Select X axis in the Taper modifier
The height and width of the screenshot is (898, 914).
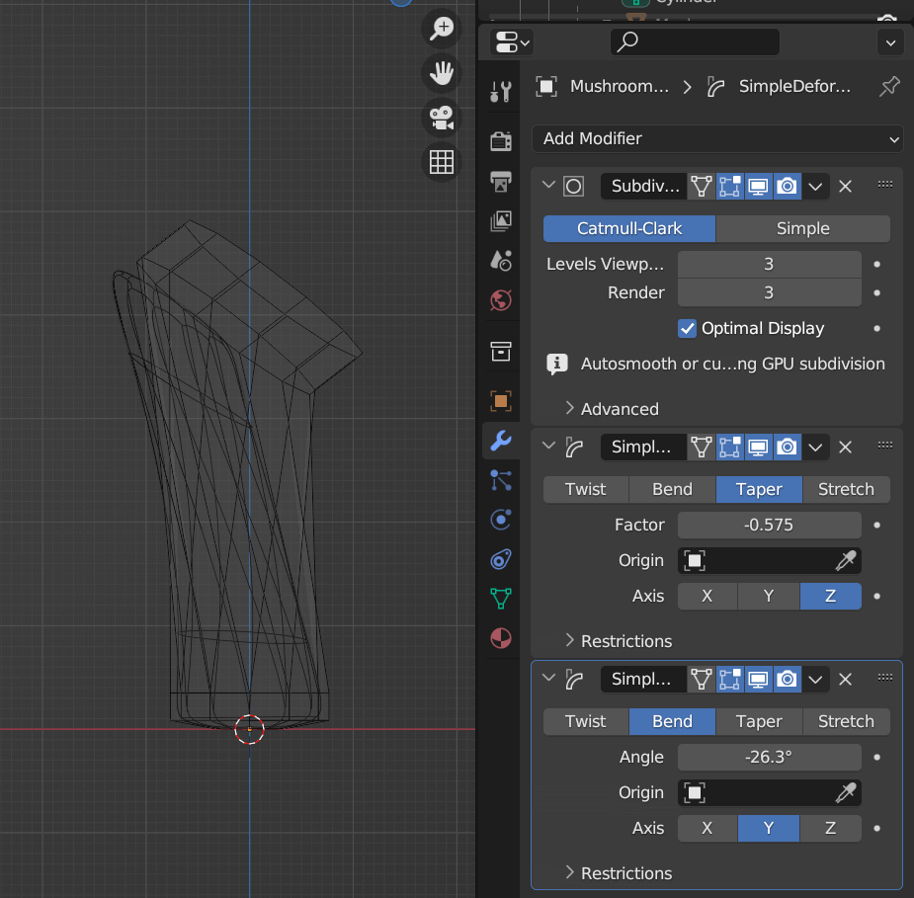coord(707,596)
